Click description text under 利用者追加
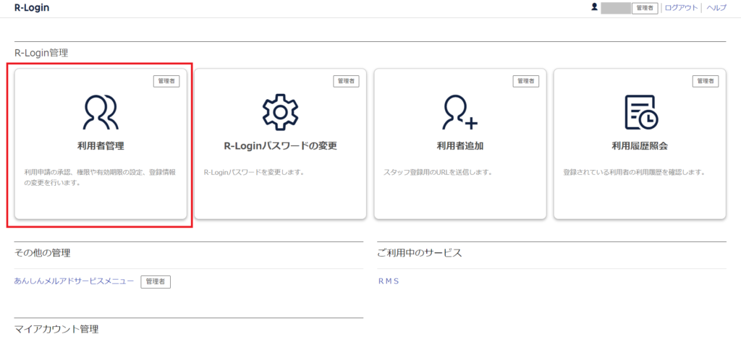The image size is (741, 342). pos(438,173)
